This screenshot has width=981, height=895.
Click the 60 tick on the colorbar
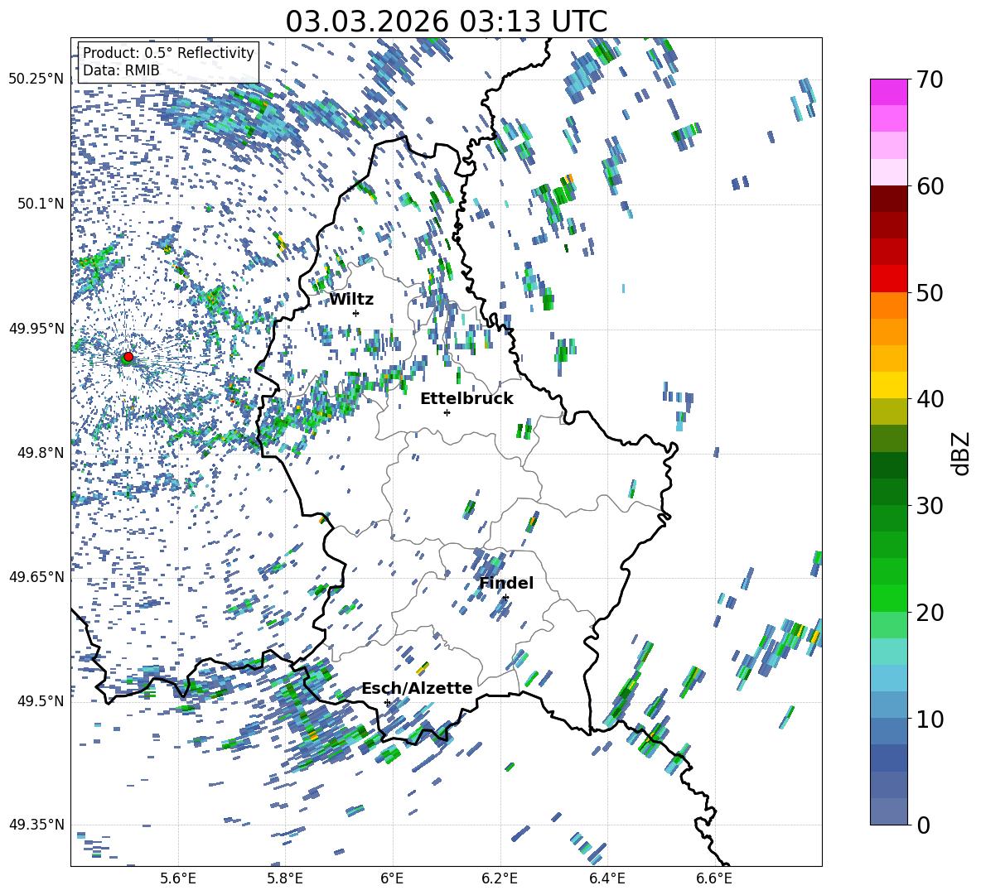(930, 185)
